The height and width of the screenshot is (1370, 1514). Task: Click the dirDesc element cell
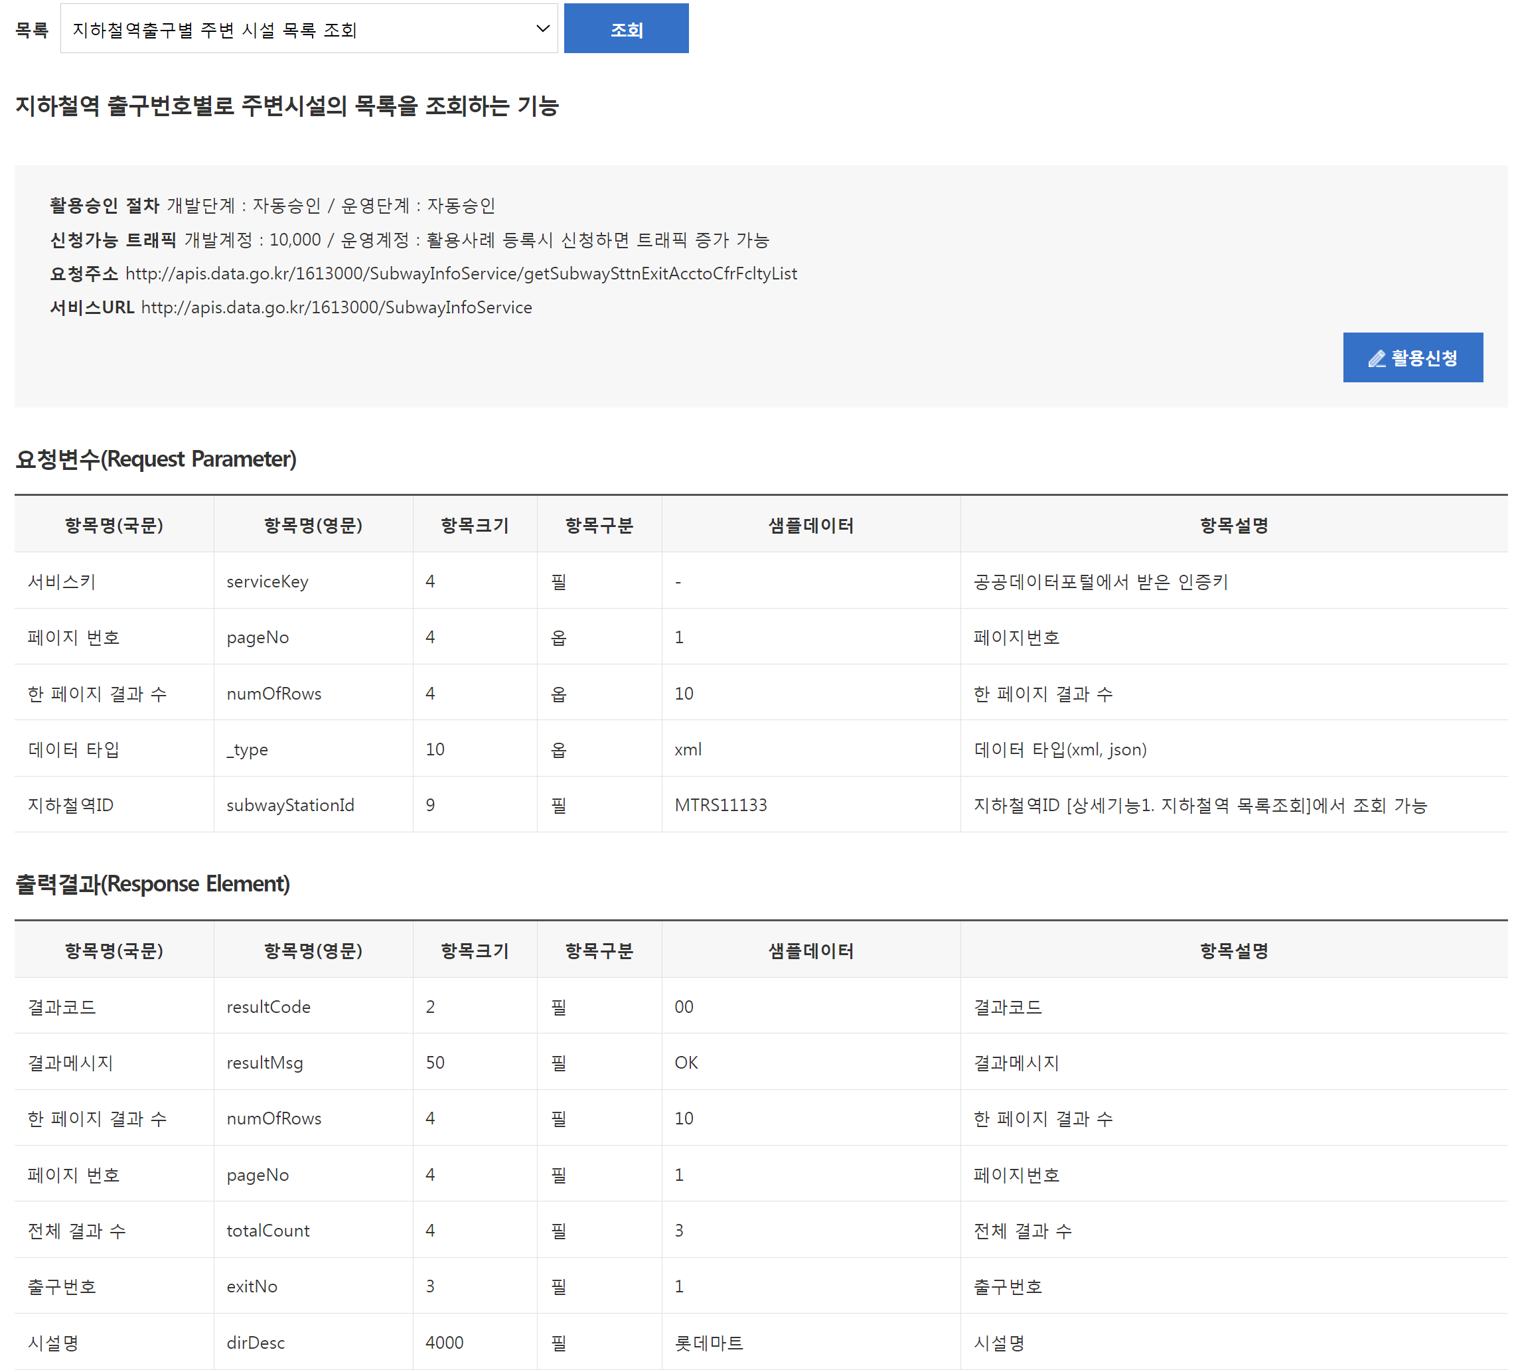coord(256,1342)
